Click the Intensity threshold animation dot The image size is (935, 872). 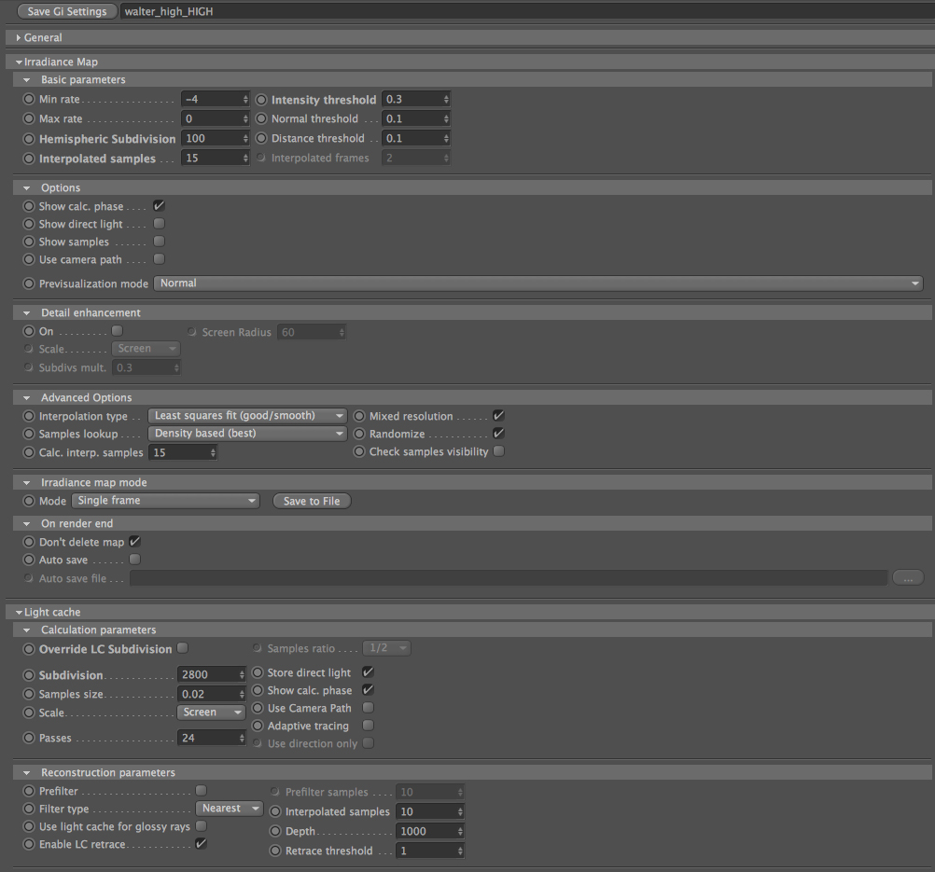click(261, 100)
